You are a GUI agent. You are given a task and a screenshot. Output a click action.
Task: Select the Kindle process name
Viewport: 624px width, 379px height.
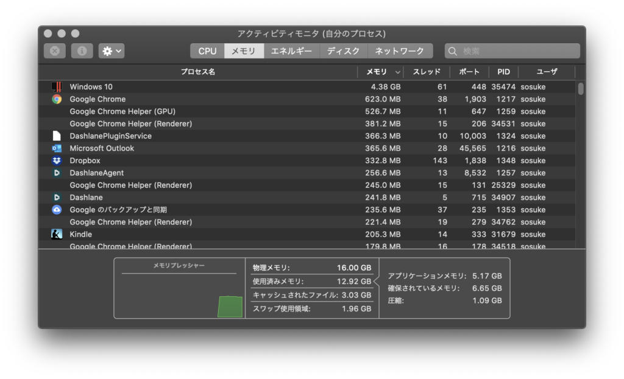point(81,234)
